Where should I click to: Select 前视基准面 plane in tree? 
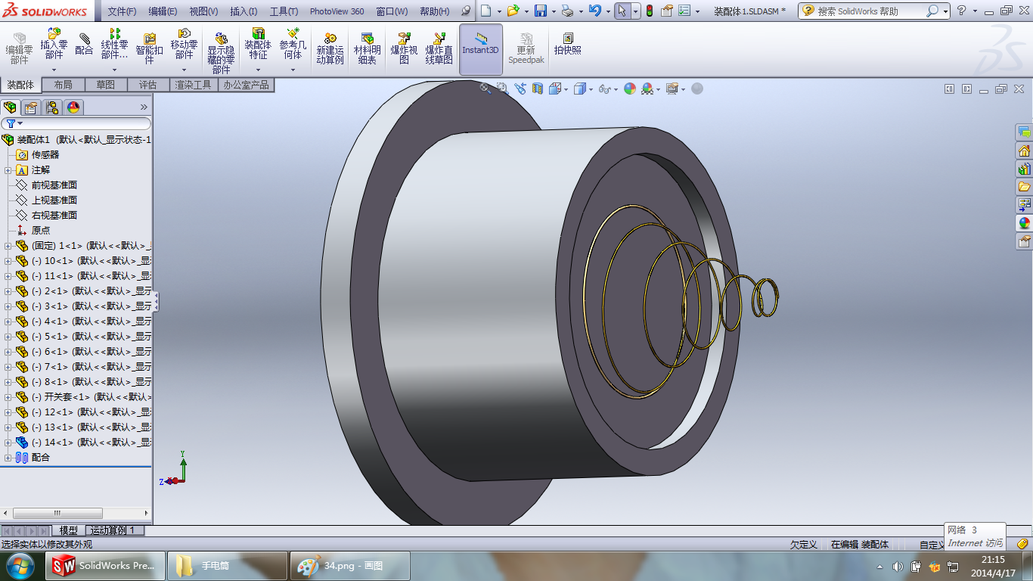pos(54,185)
